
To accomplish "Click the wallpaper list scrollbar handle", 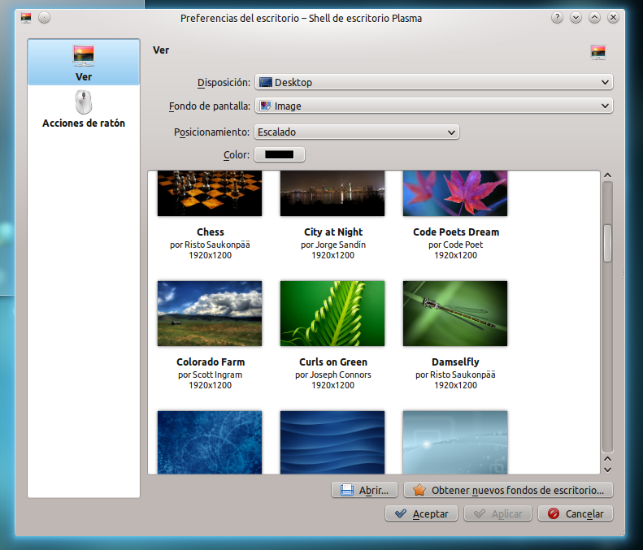I will point(608,243).
